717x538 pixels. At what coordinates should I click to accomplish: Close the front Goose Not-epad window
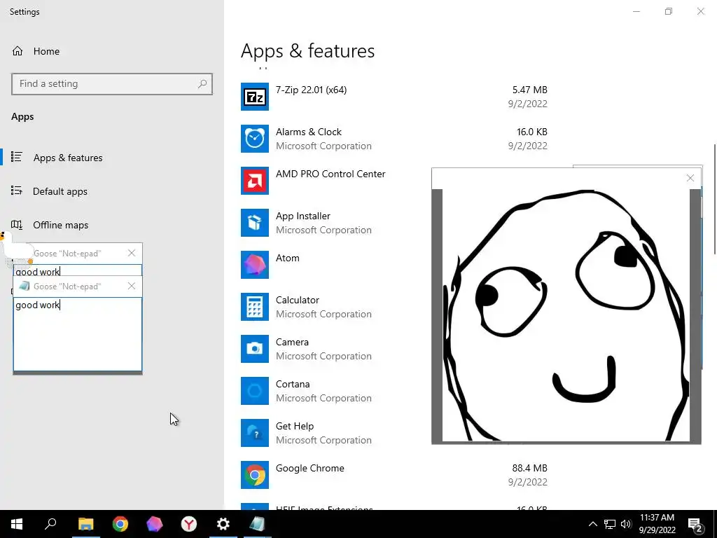(132, 286)
